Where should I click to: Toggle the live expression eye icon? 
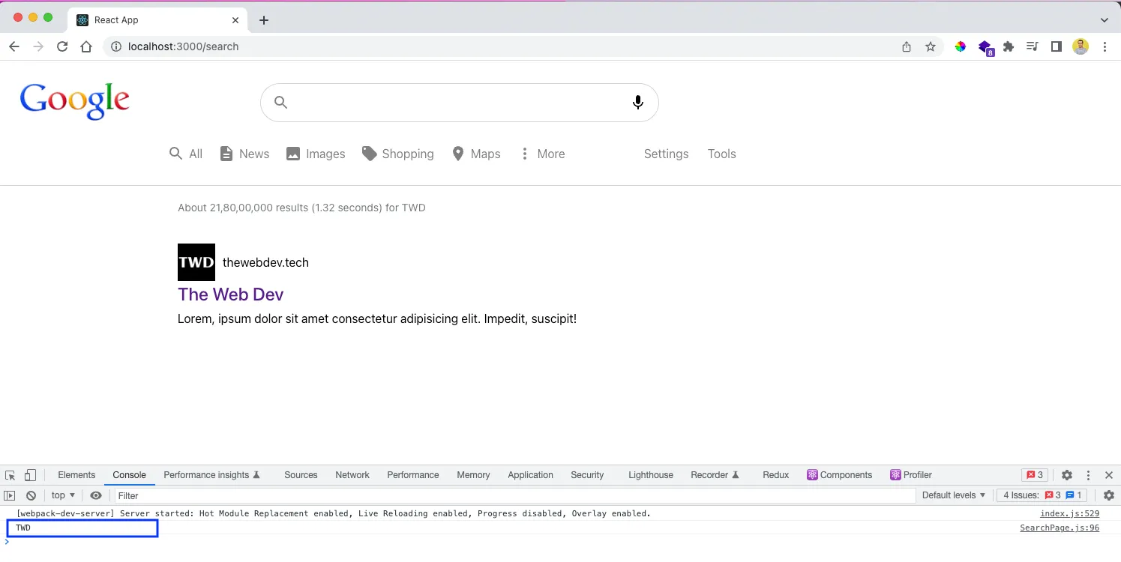pos(96,495)
